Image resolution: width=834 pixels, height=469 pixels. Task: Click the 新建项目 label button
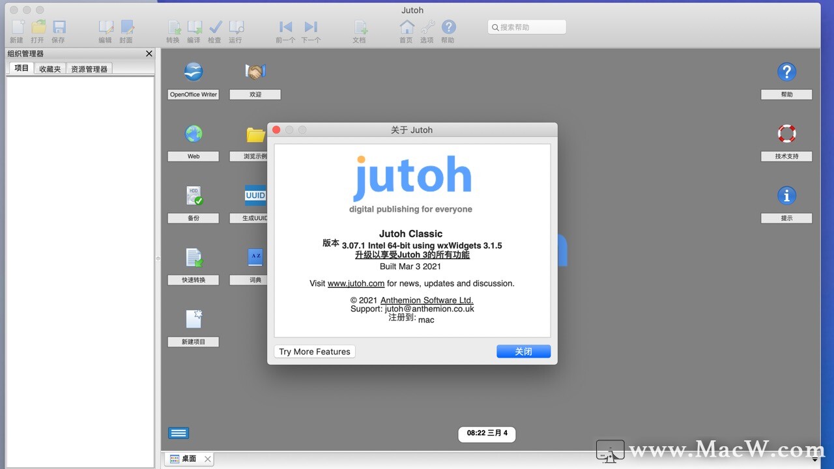(194, 342)
